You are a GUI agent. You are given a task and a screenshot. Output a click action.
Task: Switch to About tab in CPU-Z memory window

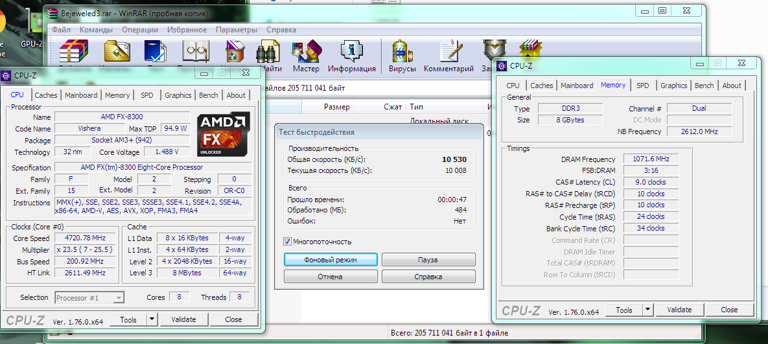tap(732, 85)
